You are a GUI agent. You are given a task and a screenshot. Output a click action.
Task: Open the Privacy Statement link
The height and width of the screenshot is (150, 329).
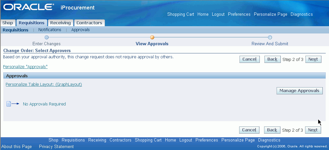tap(56, 146)
